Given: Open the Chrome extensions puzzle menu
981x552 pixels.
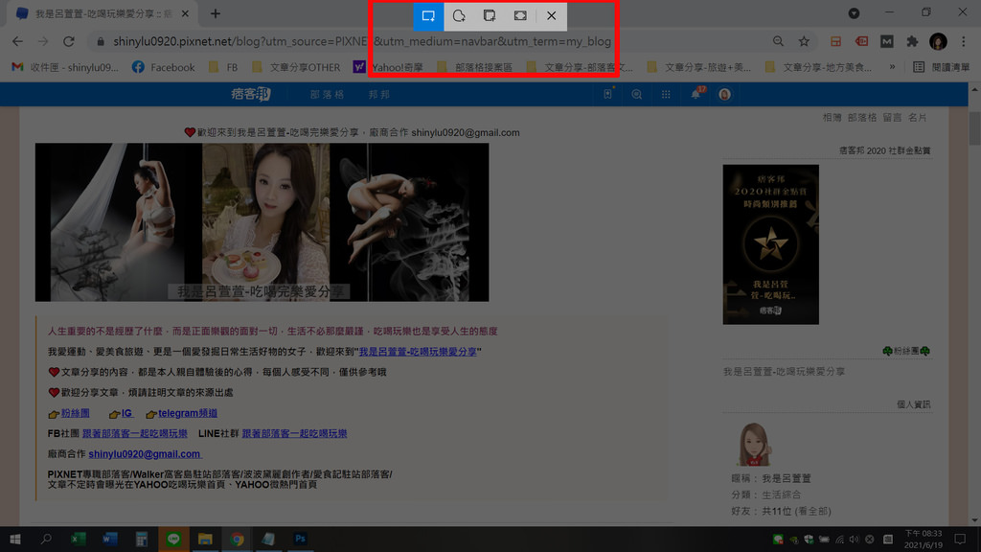Looking at the screenshot, I should pos(912,41).
